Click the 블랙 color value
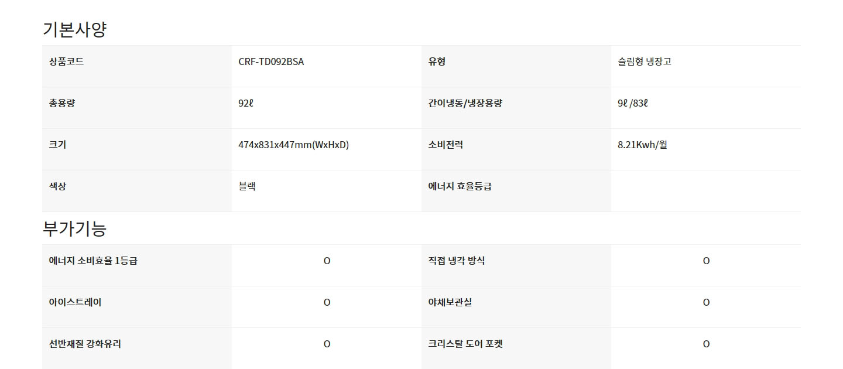This screenshot has height=369, width=843. click(x=246, y=186)
